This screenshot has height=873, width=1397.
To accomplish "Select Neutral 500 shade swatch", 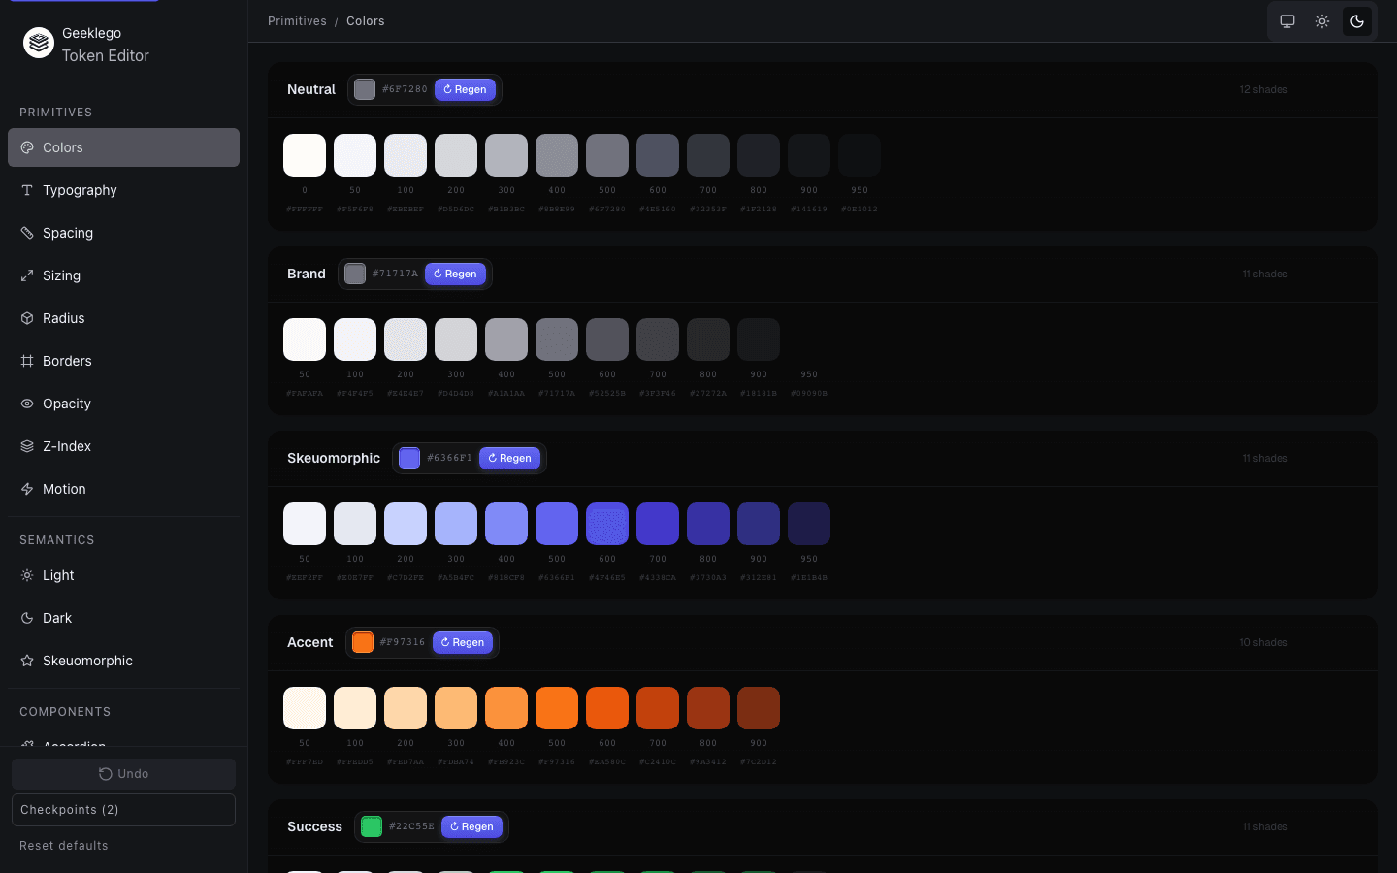I will click(x=607, y=155).
